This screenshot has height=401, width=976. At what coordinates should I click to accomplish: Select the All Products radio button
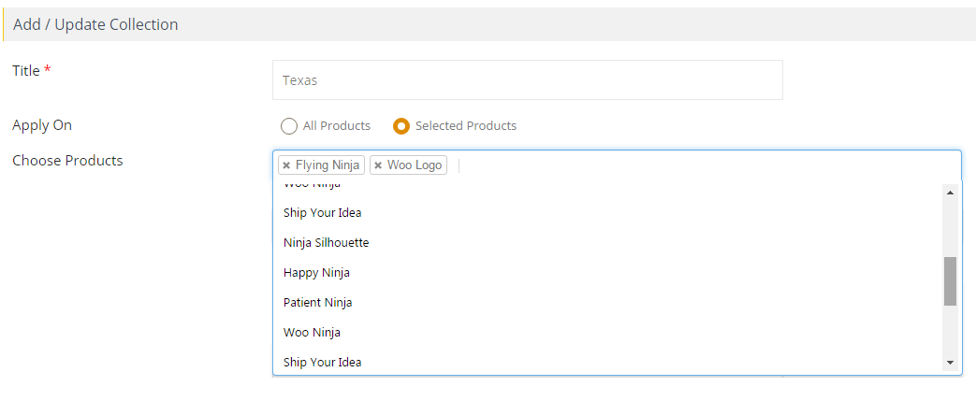289,126
